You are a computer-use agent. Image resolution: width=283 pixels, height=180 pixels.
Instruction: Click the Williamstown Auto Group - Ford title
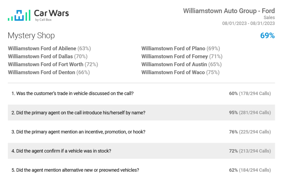pyautogui.click(x=229, y=11)
